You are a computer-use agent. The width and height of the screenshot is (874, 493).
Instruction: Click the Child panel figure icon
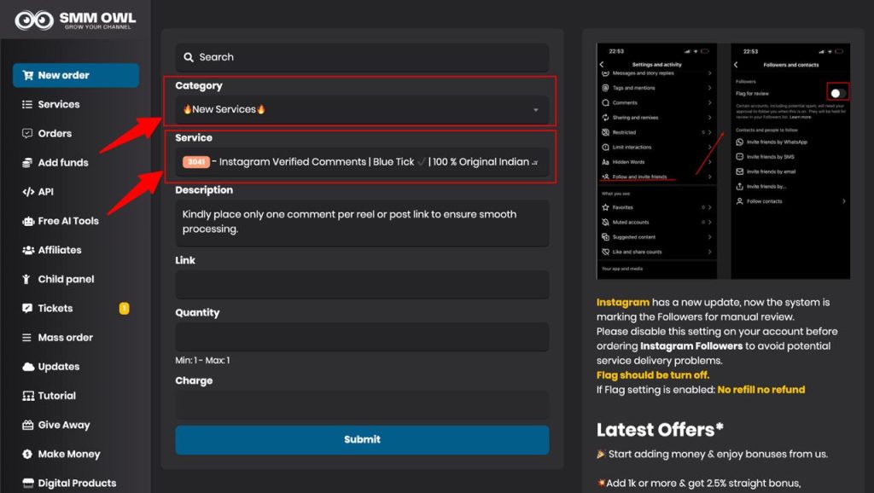26,279
